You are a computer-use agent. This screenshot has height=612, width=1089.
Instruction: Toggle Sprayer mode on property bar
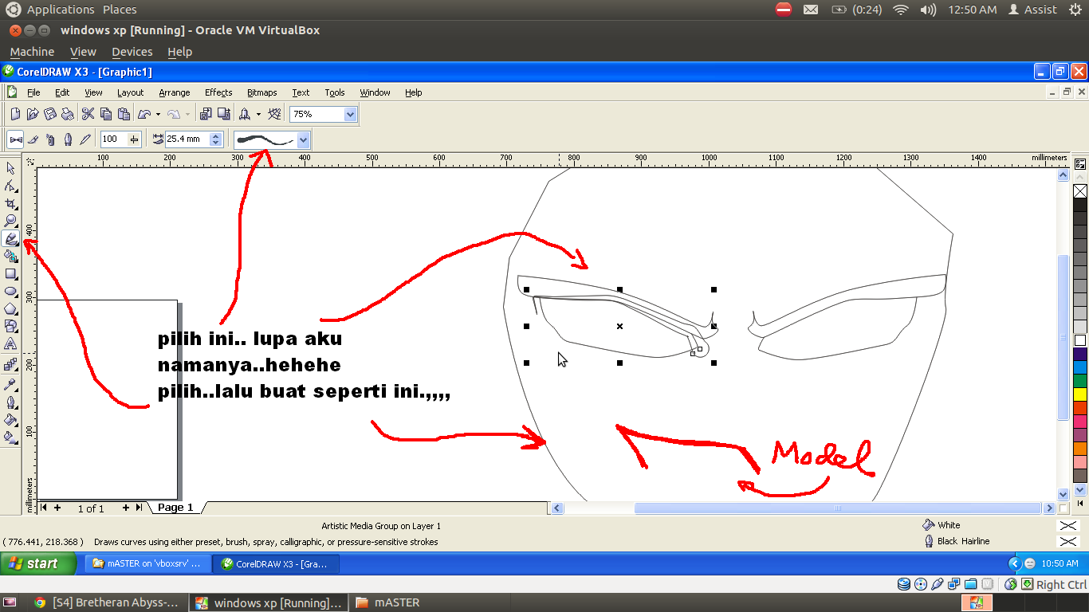click(50, 139)
